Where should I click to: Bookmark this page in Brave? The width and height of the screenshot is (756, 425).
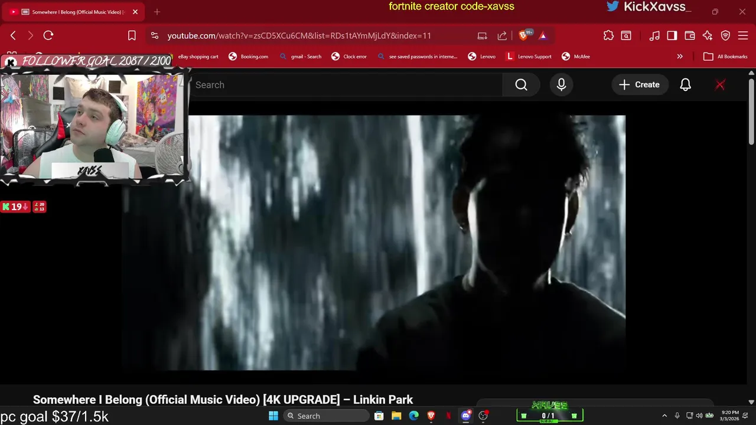click(132, 35)
